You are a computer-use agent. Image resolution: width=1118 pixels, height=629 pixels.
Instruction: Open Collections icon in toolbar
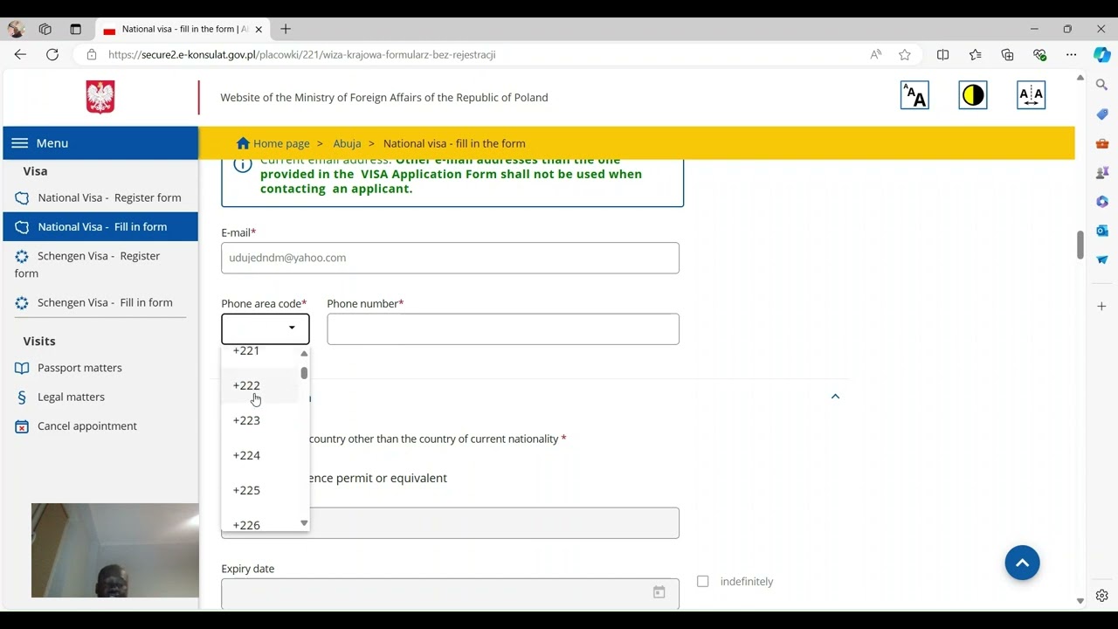pos(1007,54)
